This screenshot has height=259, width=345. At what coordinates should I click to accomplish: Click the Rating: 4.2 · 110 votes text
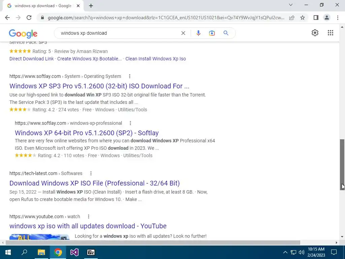coord(61,155)
